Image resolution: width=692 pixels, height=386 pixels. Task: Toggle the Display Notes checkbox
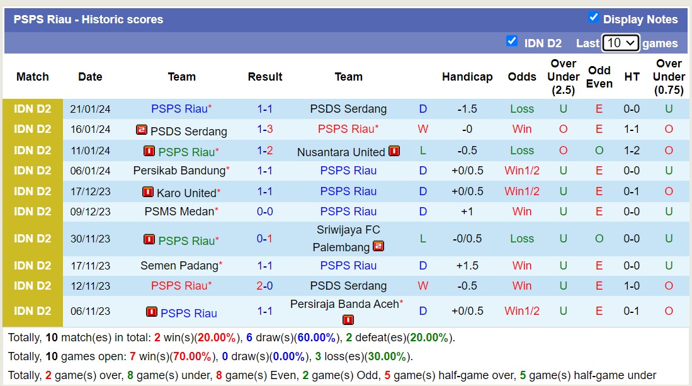click(593, 18)
